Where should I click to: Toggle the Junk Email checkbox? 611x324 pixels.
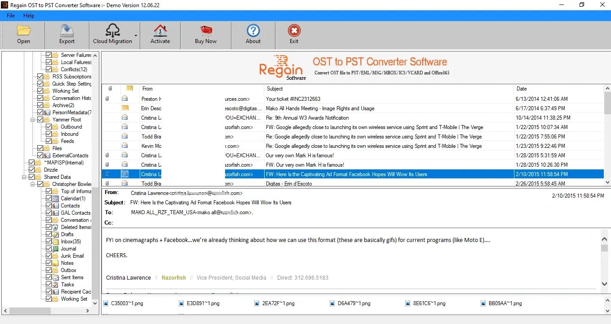click(49, 256)
